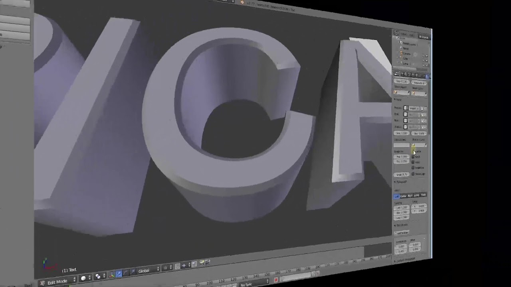Open the viewport shading selector
This screenshot has height=287, width=511.
86,278
